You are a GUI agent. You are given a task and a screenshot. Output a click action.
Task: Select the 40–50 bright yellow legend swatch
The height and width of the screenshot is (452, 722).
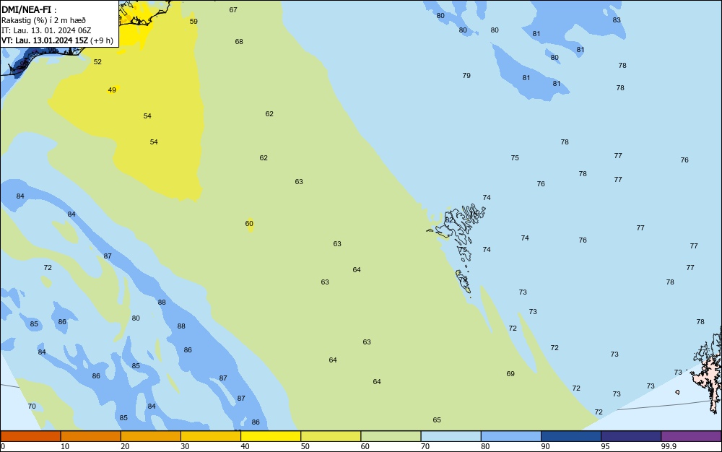tap(271, 436)
